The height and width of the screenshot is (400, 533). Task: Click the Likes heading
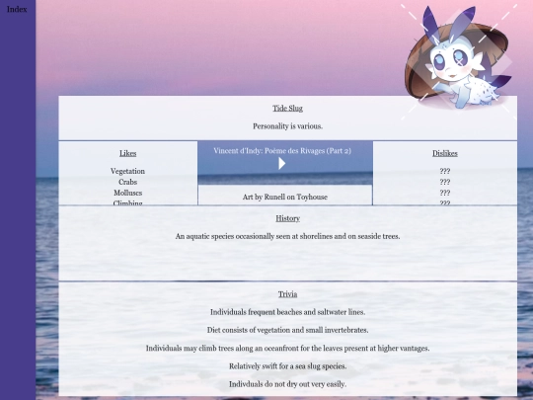tap(127, 153)
